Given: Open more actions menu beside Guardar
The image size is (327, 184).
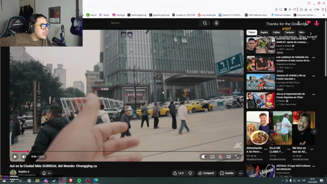Looking at the screenshot, I should [x=240, y=173].
